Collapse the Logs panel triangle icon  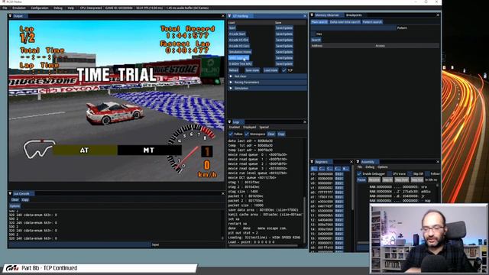(229, 122)
